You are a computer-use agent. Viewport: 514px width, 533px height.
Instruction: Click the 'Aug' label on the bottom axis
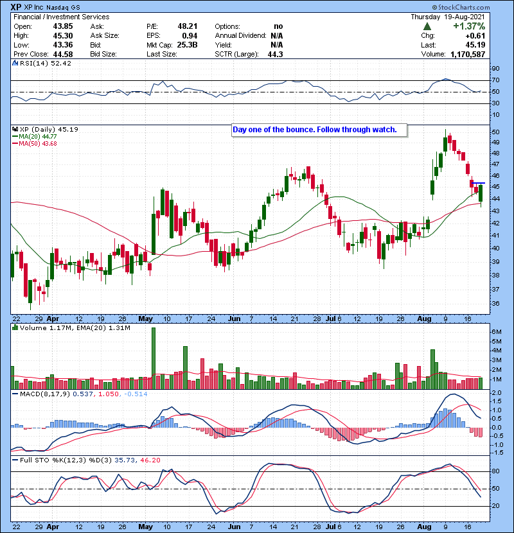(424, 527)
